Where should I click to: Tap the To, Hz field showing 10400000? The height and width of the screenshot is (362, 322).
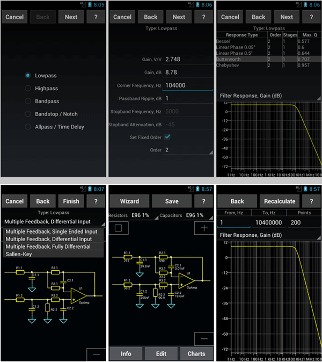coord(269,222)
